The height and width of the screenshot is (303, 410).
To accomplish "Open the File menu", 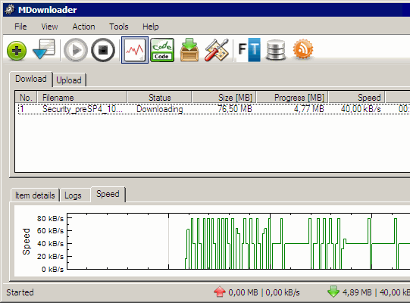I will coord(20,27).
